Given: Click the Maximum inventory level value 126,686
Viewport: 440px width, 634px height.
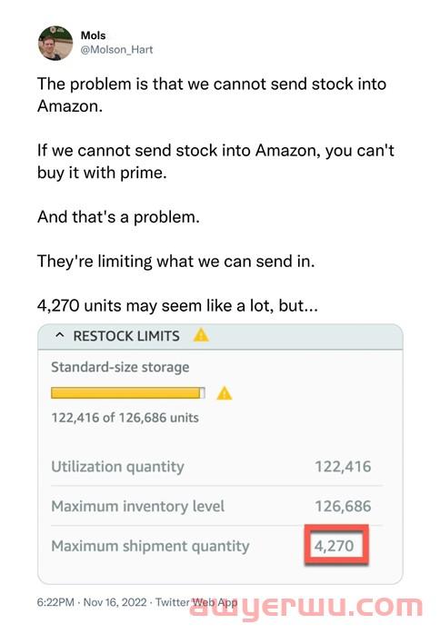Looking at the screenshot, I should pos(343,506).
